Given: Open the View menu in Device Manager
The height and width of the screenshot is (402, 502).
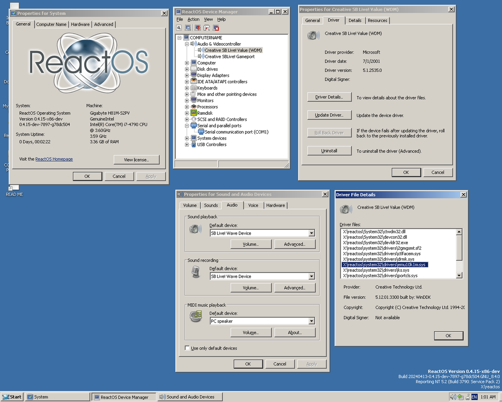Looking at the screenshot, I should pyautogui.click(x=208, y=19).
